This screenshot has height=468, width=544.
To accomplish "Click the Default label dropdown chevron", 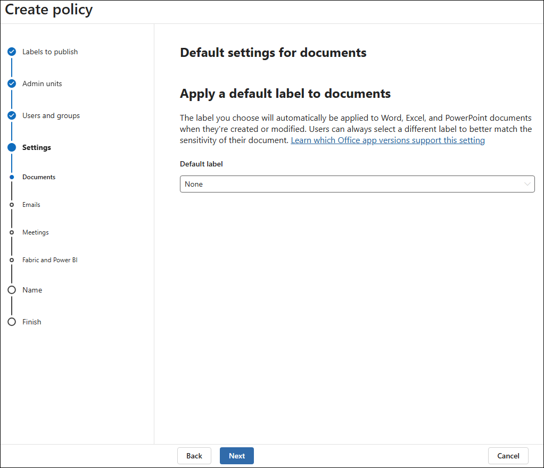I will (x=527, y=184).
